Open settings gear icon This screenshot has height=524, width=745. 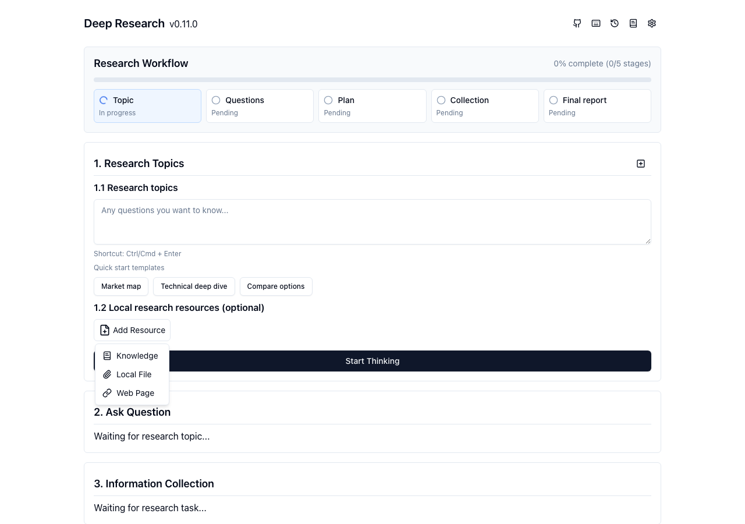click(652, 23)
